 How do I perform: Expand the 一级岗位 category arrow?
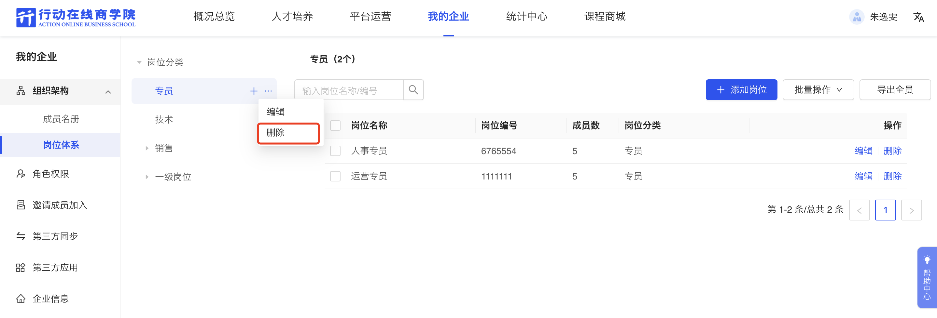click(147, 177)
